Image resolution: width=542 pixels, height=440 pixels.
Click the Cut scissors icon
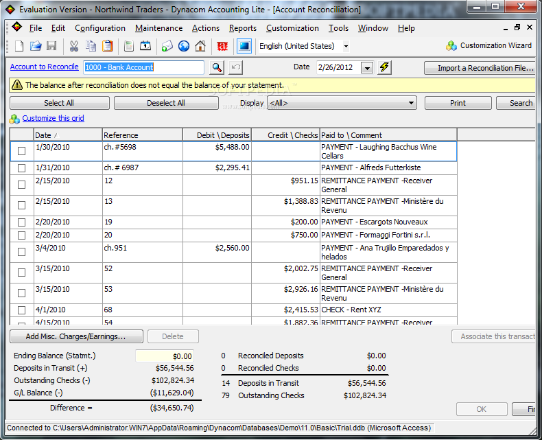tap(73, 46)
